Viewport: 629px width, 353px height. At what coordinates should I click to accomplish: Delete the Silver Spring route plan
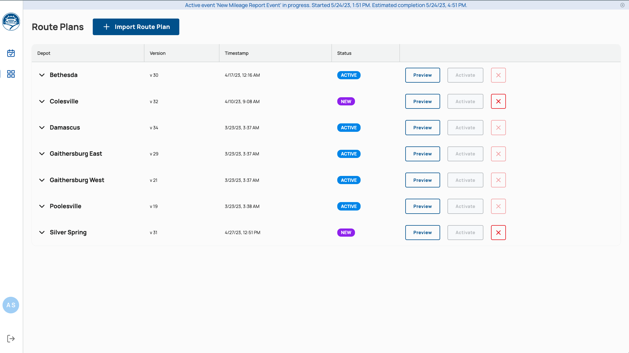[x=498, y=232]
